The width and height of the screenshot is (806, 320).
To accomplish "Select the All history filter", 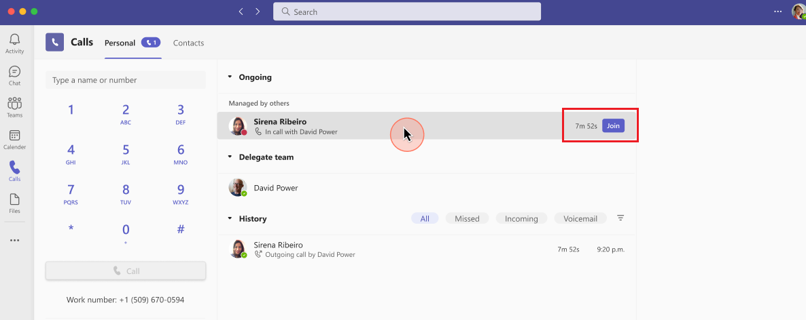I will pos(425,218).
